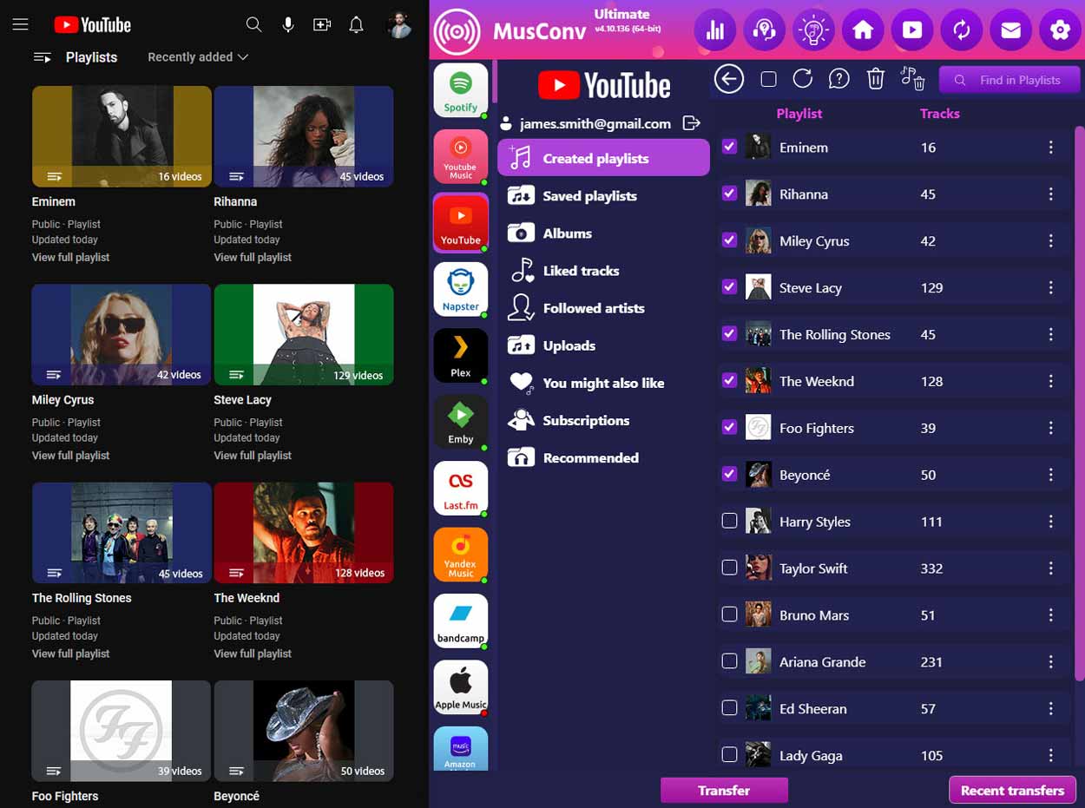Viewport: 1085px width, 808px height.
Task: Open the YouTube account avatar
Action: click(x=399, y=25)
